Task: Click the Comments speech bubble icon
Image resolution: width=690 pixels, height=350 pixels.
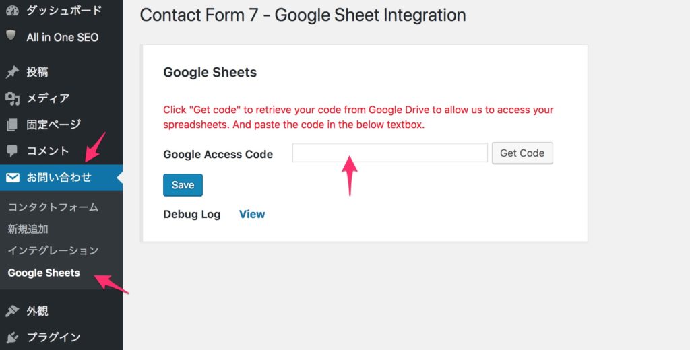Action: coord(12,151)
